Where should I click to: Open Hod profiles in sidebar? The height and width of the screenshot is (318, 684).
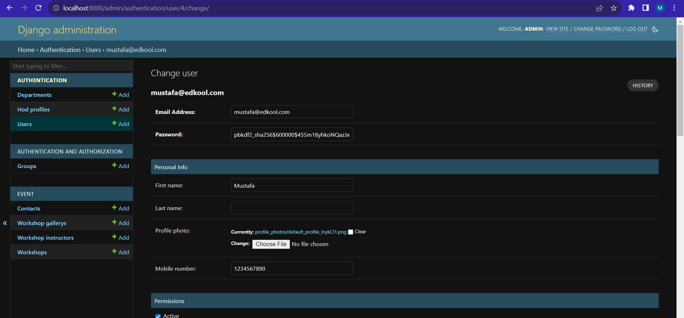[x=33, y=109]
